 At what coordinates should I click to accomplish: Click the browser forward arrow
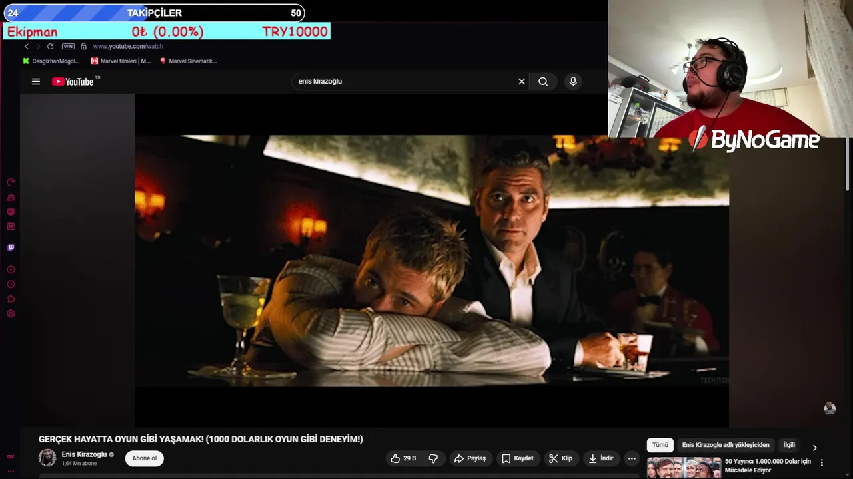coord(38,47)
